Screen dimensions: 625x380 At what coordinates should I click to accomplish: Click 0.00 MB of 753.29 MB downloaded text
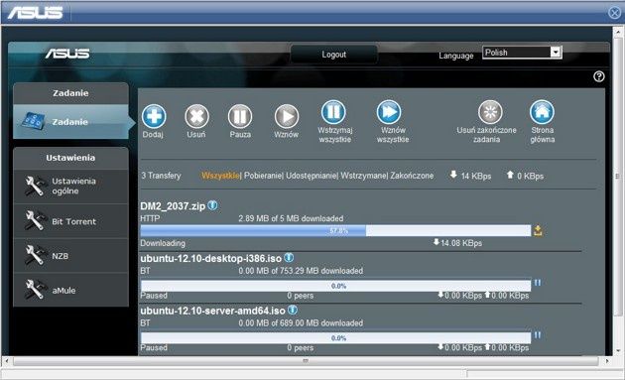[x=301, y=271]
